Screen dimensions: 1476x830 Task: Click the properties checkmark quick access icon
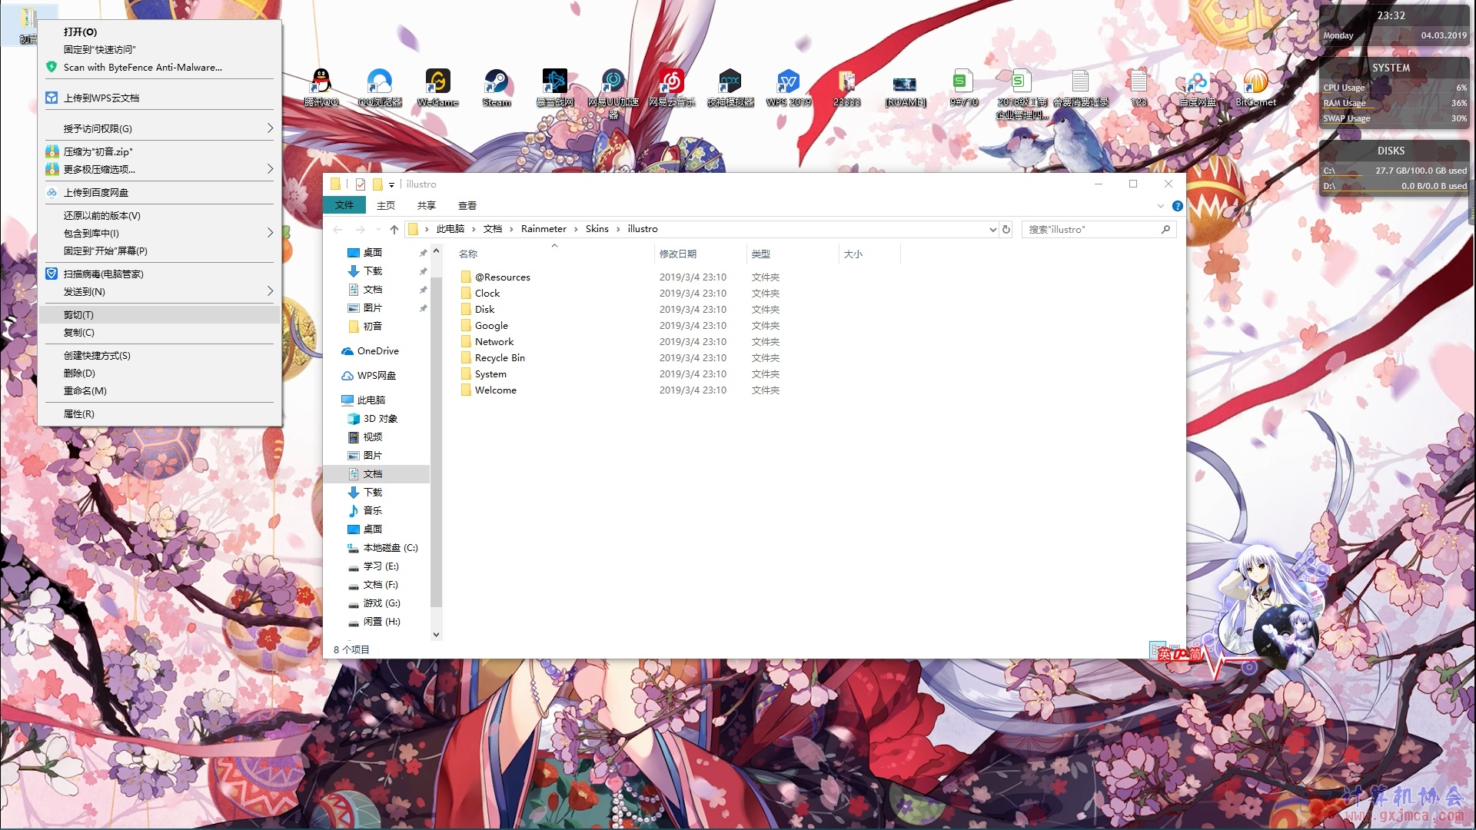361,184
